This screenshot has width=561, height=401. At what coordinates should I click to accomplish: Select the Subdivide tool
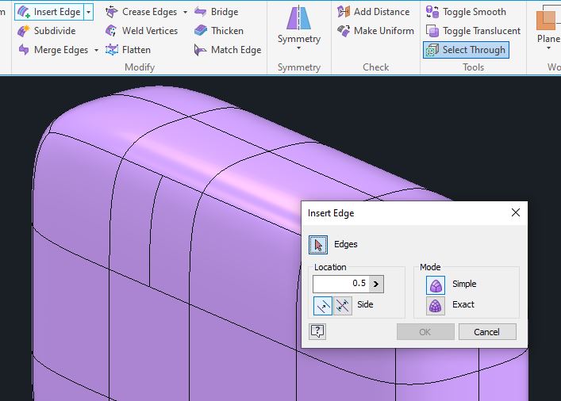(x=47, y=31)
